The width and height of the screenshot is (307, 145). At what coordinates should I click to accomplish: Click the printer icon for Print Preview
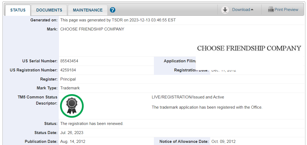tap(271, 9)
